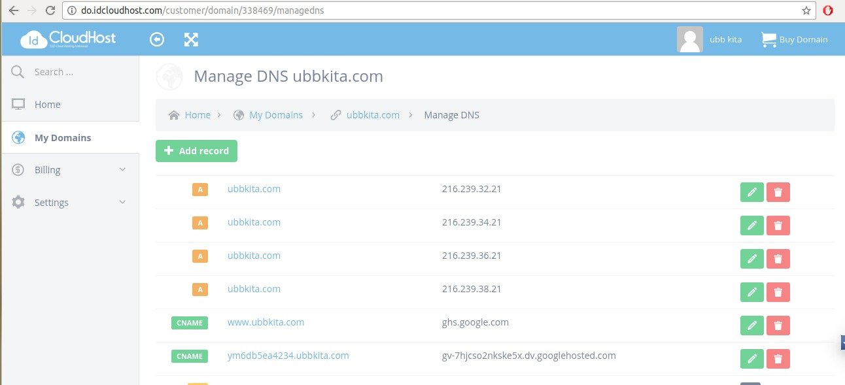Click the search magnifier icon in the sidebar

click(x=18, y=71)
